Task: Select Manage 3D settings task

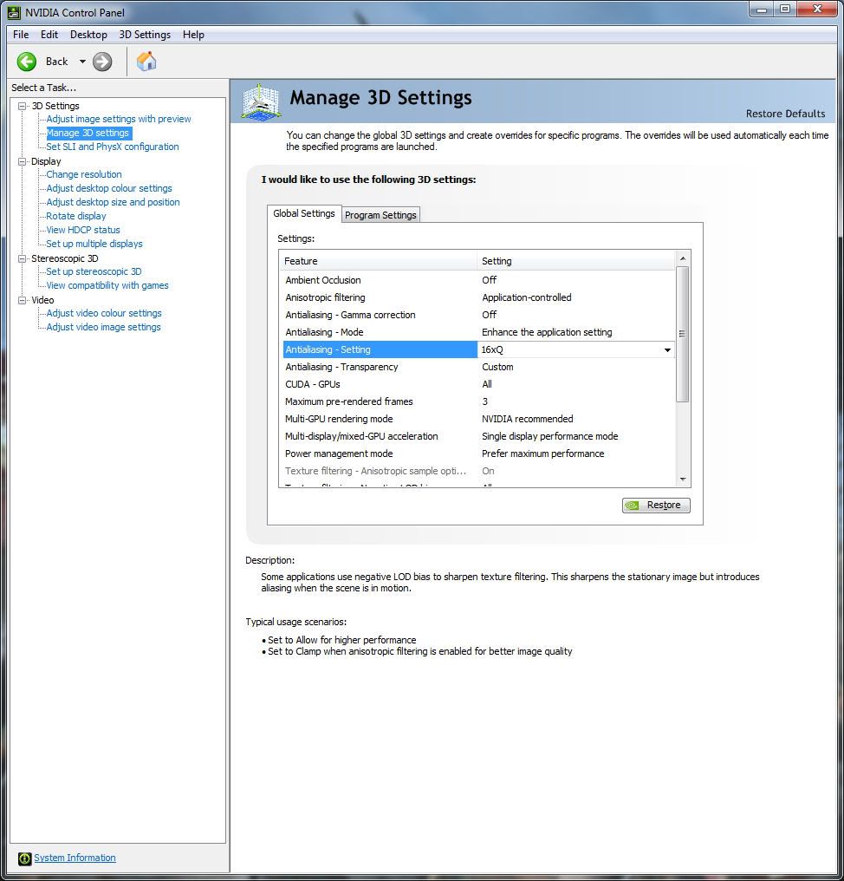Action: tap(88, 133)
